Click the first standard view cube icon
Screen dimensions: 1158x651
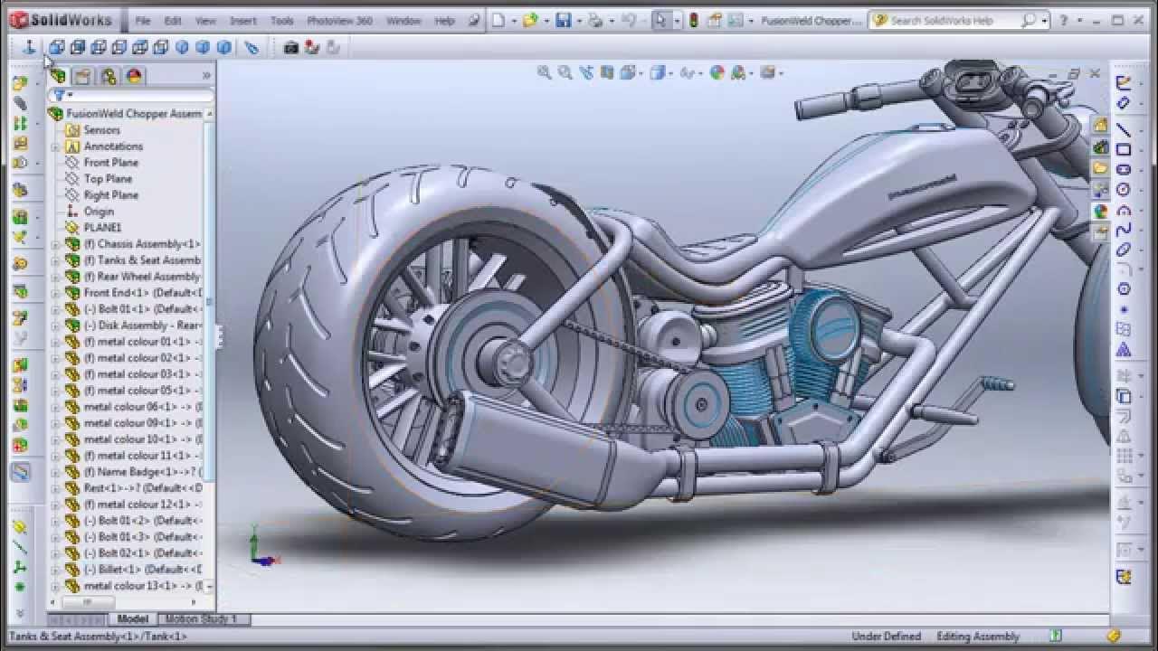(x=56, y=47)
